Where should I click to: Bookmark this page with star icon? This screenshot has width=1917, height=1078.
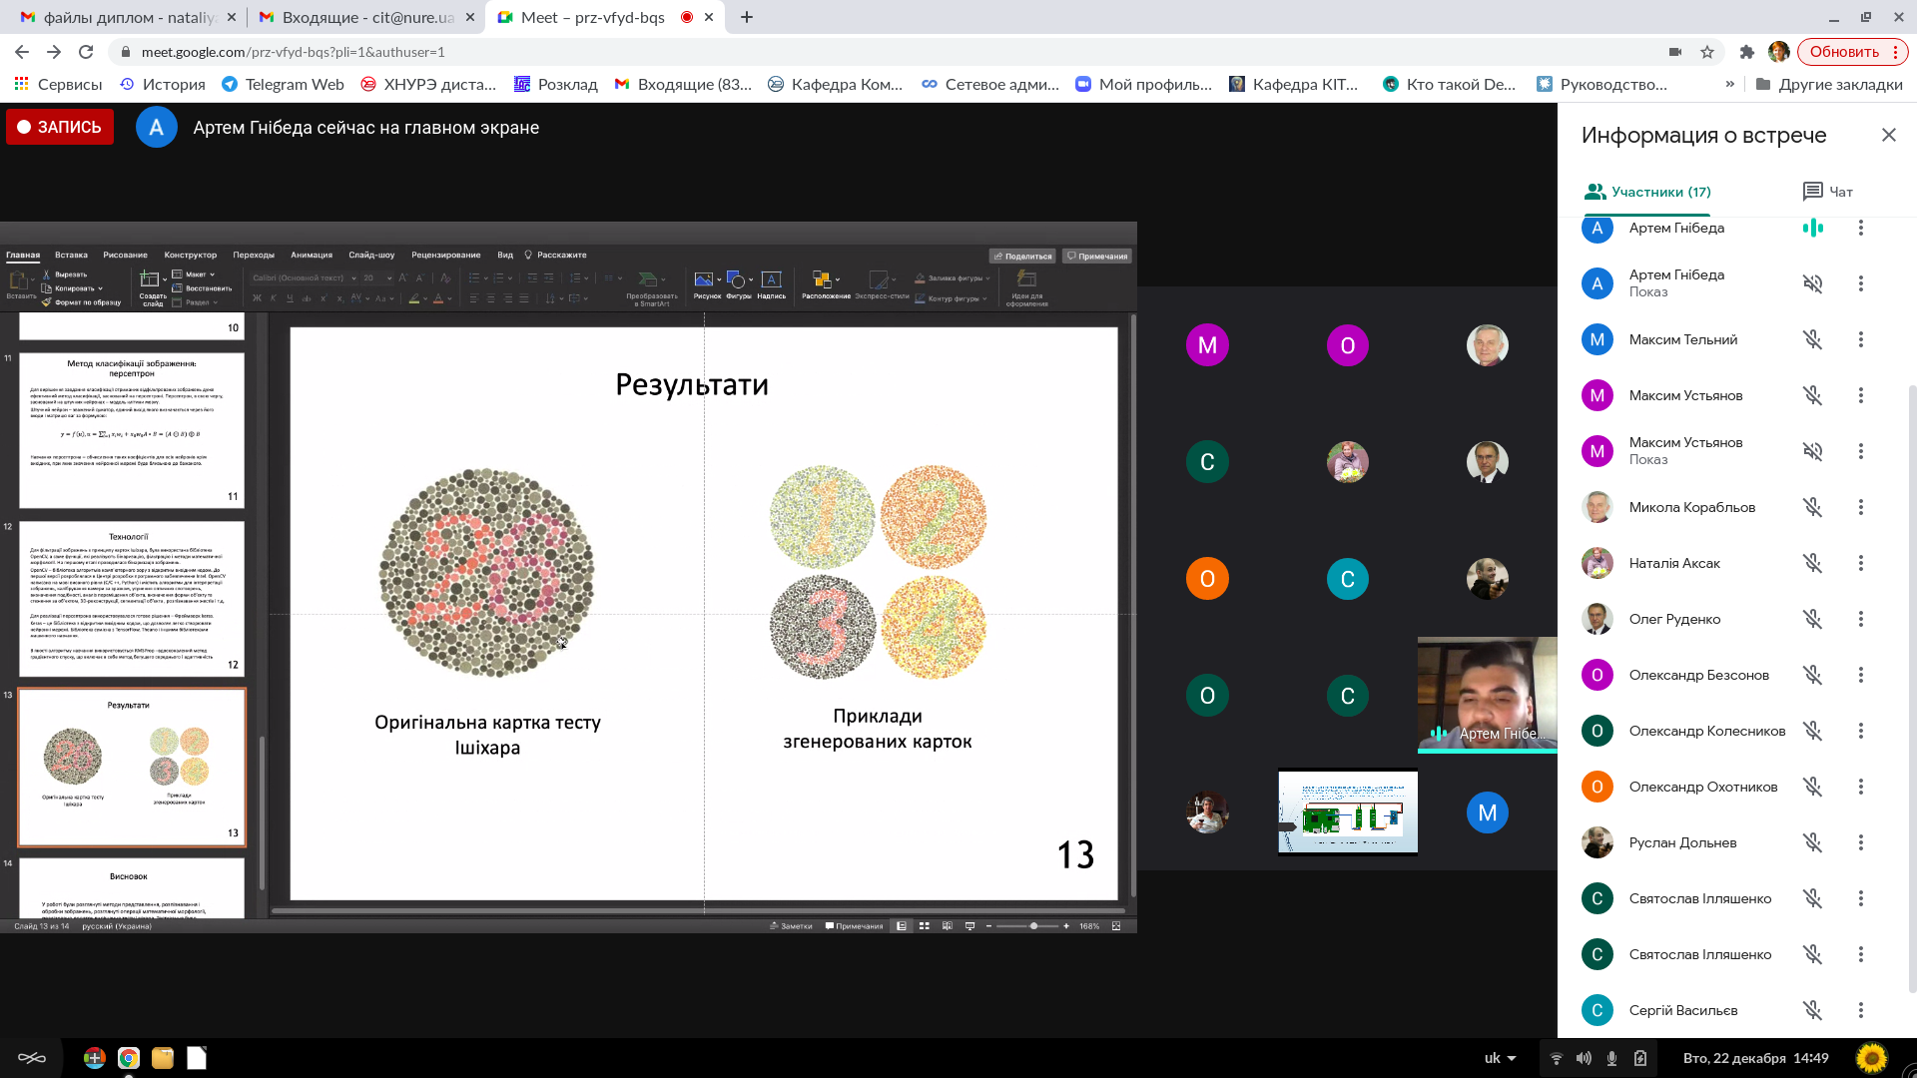point(1707,52)
